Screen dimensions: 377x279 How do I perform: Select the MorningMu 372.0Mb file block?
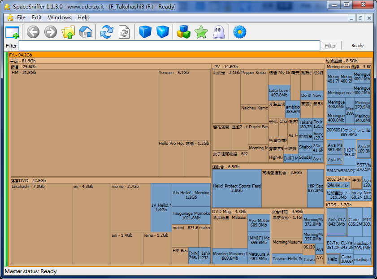[313, 222]
